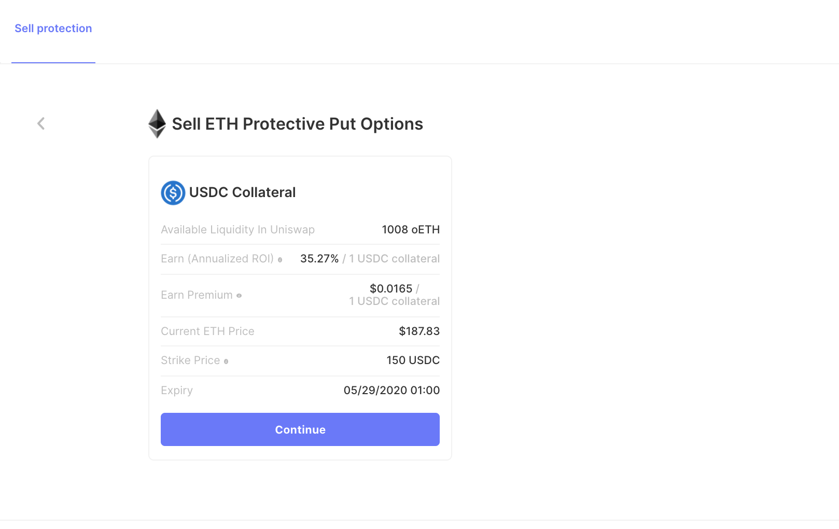The height and width of the screenshot is (529, 839).
Task: Click the Expiry label
Action: (x=177, y=391)
